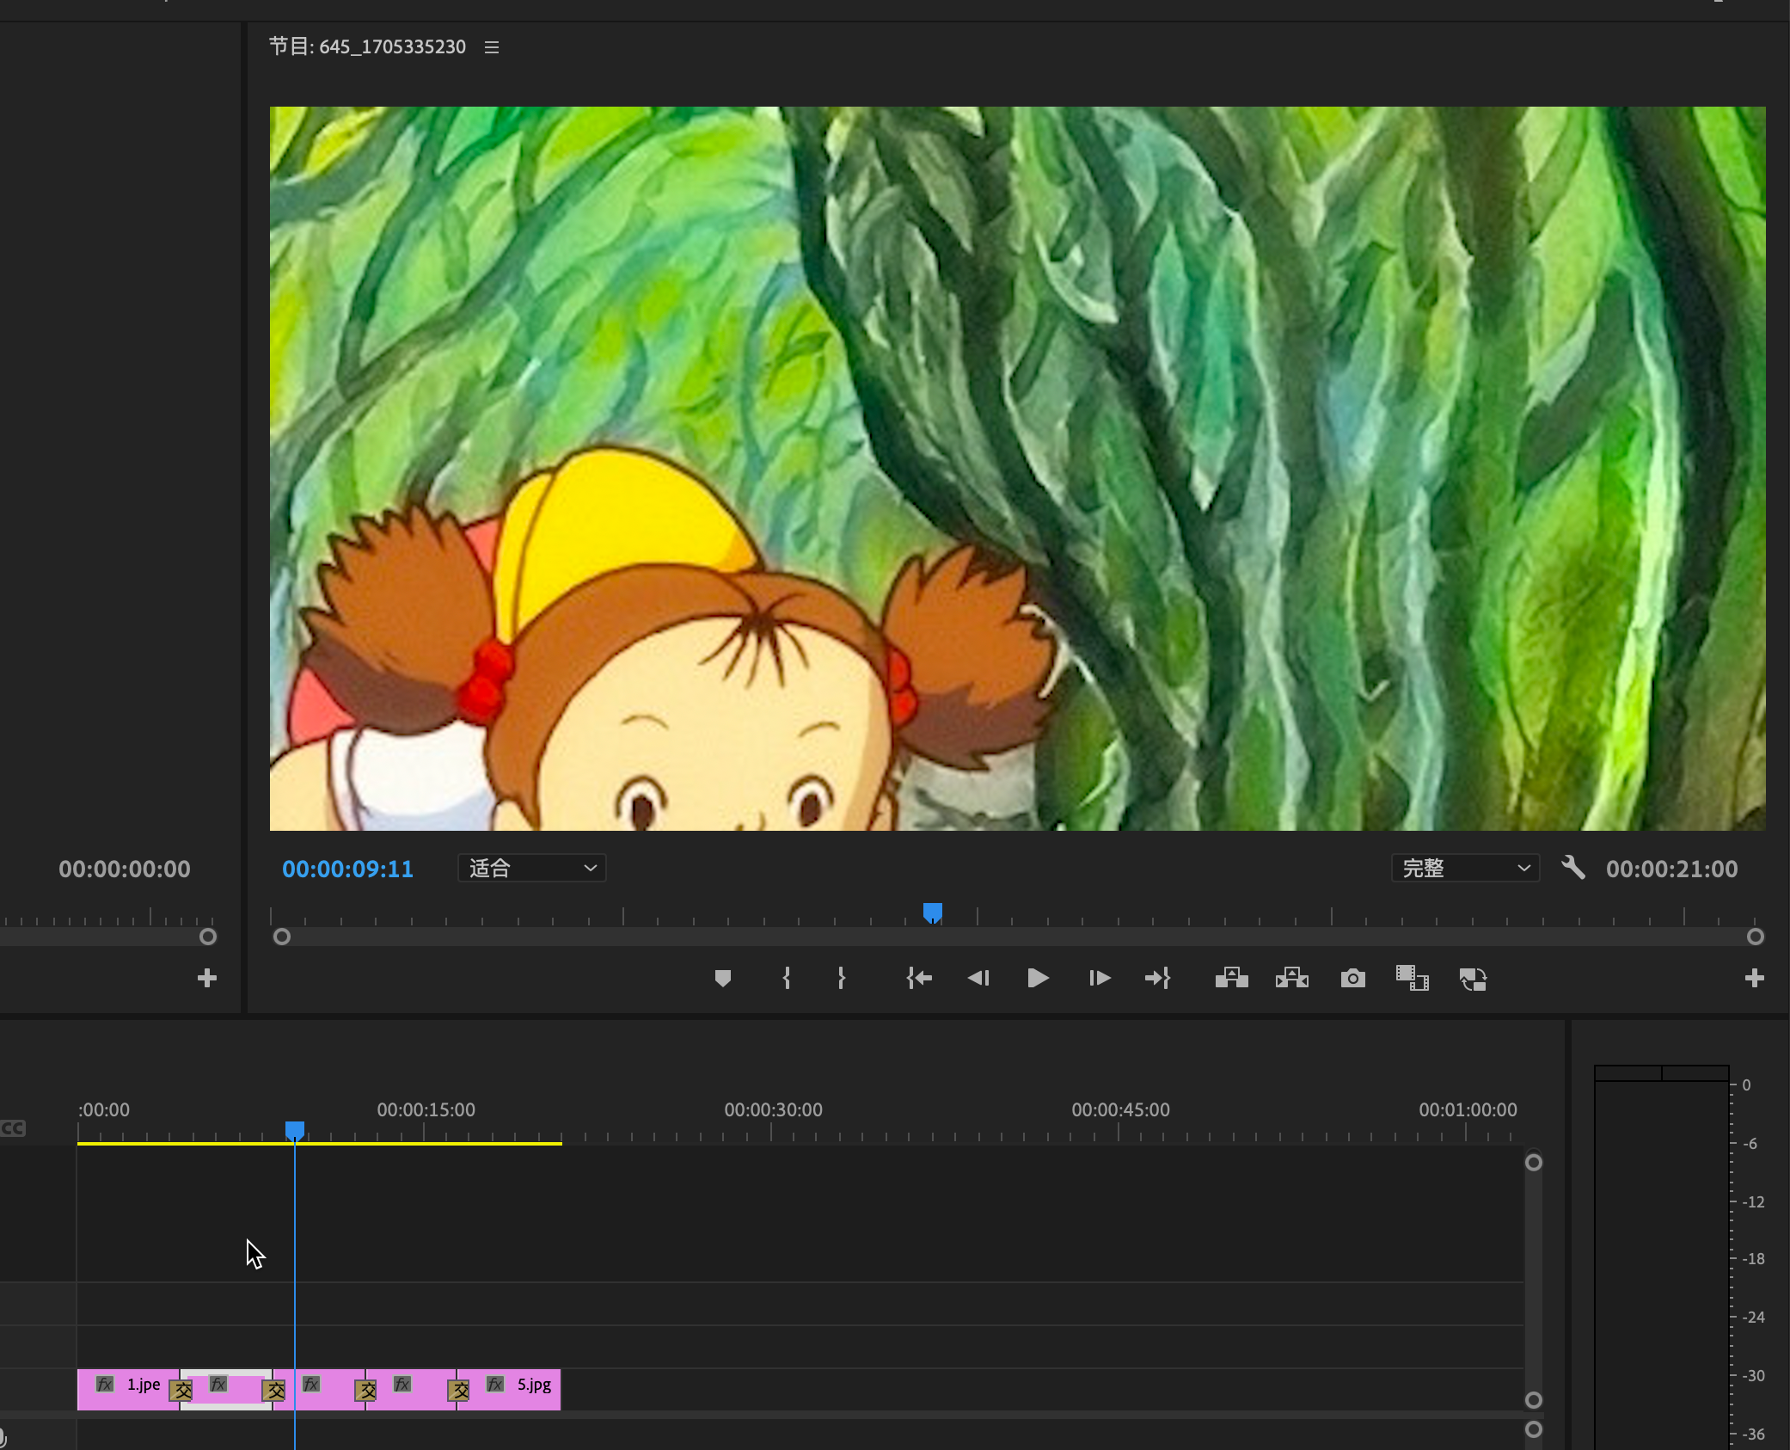Open program monitor settings wrench
The width and height of the screenshot is (1790, 1450).
click(x=1572, y=868)
